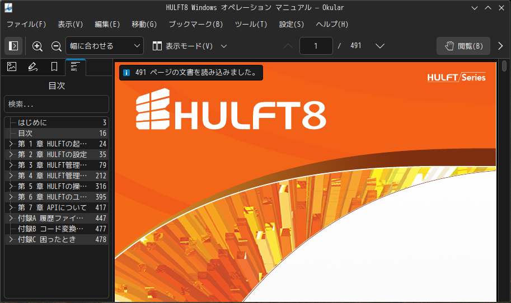Open the ファイル(F) menu
The height and width of the screenshot is (303, 511).
coord(26,25)
